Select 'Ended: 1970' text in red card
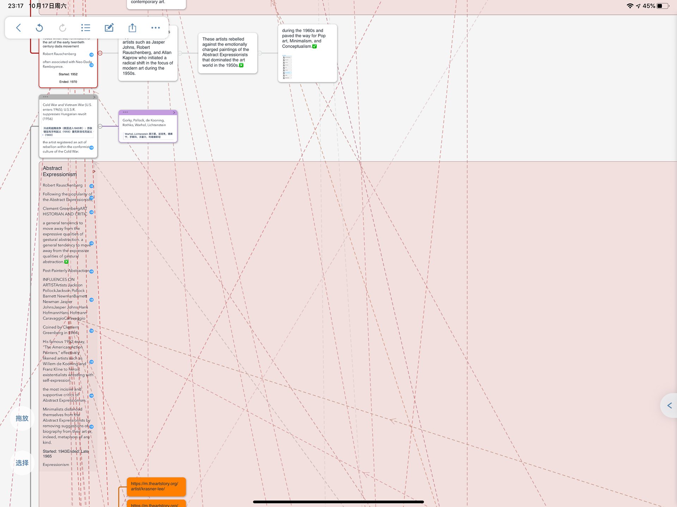Viewport: 677px width, 507px height. pos(68,82)
